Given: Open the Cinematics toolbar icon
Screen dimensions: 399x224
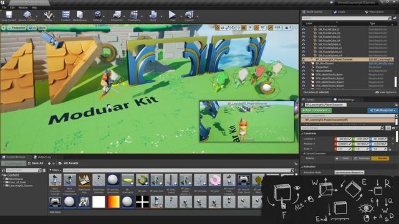Looking at the screenshot, I should point(134,16).
